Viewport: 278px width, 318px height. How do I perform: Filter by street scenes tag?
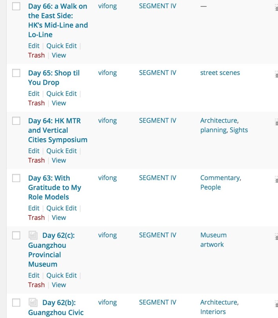click(x=220, y=73)
